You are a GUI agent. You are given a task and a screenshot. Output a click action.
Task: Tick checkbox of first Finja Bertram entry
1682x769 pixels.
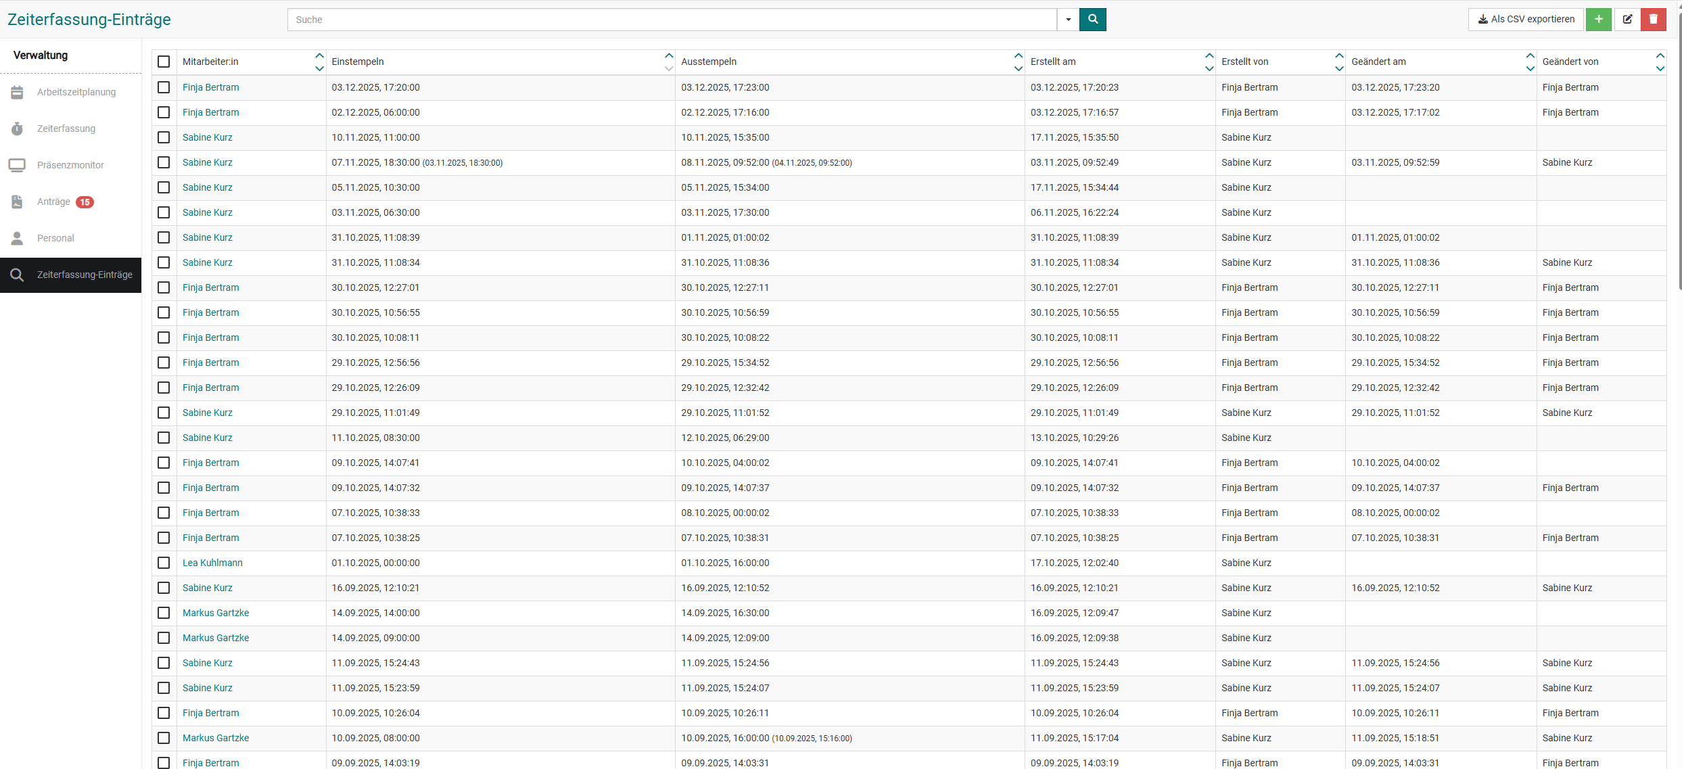[164, 87]
